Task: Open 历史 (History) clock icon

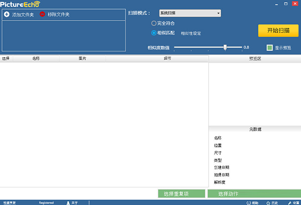Action: pos(272,203)
